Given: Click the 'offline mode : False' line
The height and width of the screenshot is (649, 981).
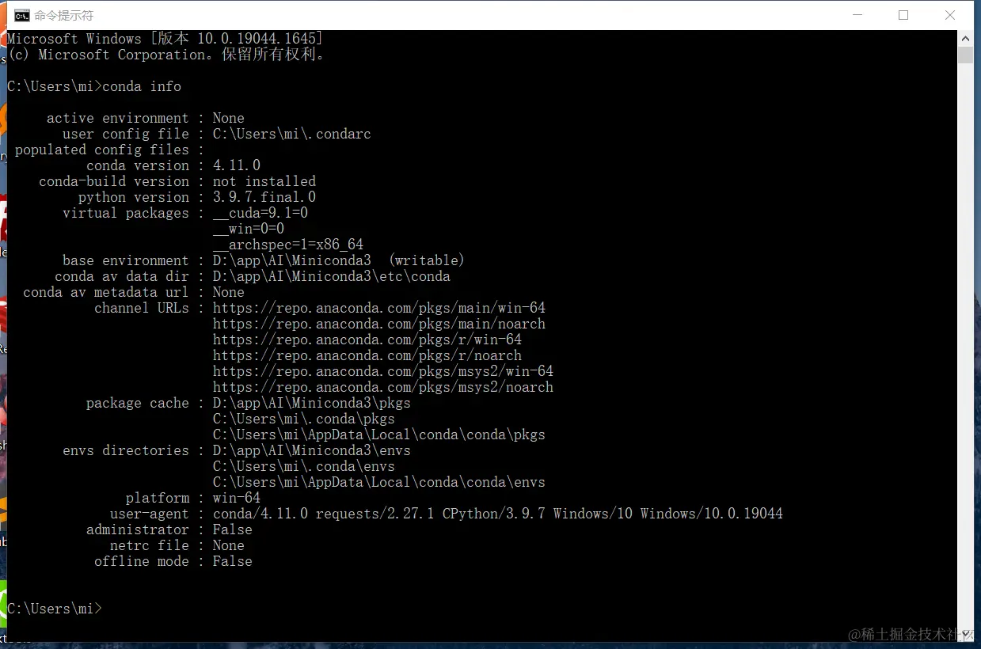Looking at the screenshot, I should 173,561.
